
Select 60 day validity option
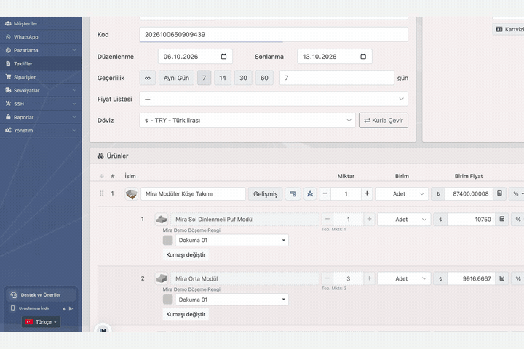coord(264,78)
